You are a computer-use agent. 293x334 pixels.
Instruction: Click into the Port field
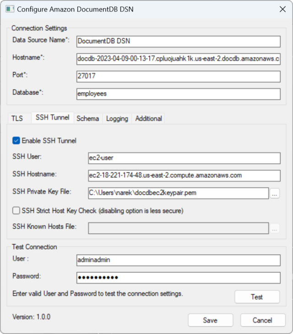178,76
